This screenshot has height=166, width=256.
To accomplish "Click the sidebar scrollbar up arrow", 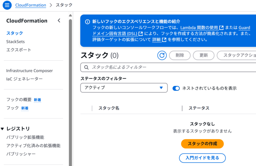I will [x=70, y=15].
